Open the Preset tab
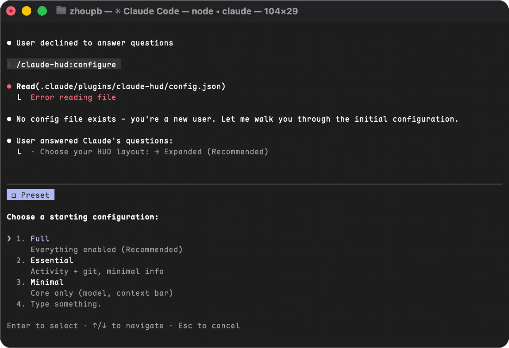509x348 pixels. [x=31, y=195]
